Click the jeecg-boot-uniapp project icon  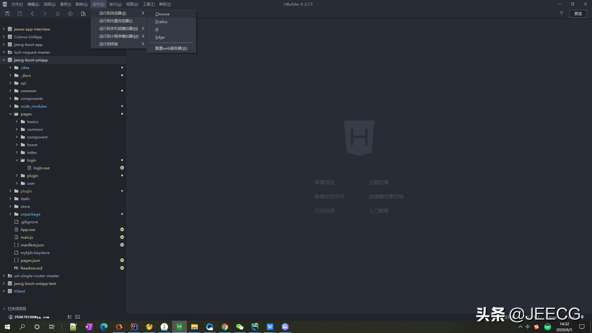[x=10, y=60]
